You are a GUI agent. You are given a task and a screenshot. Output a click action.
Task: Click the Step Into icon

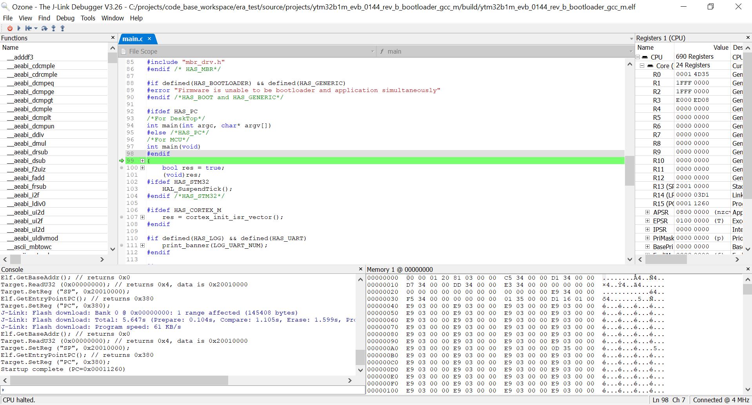[54, 28]
